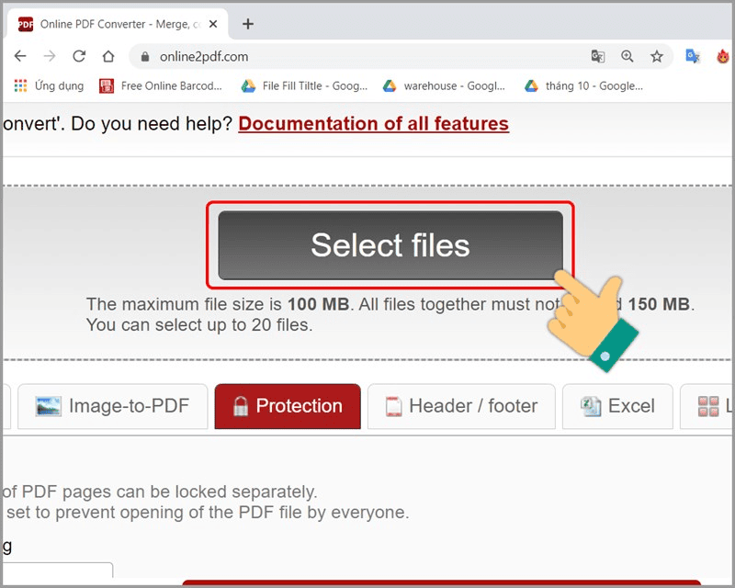Open the zoom magnifier icon in address bar
The image size is (735, 588).
tap(628, 56)
